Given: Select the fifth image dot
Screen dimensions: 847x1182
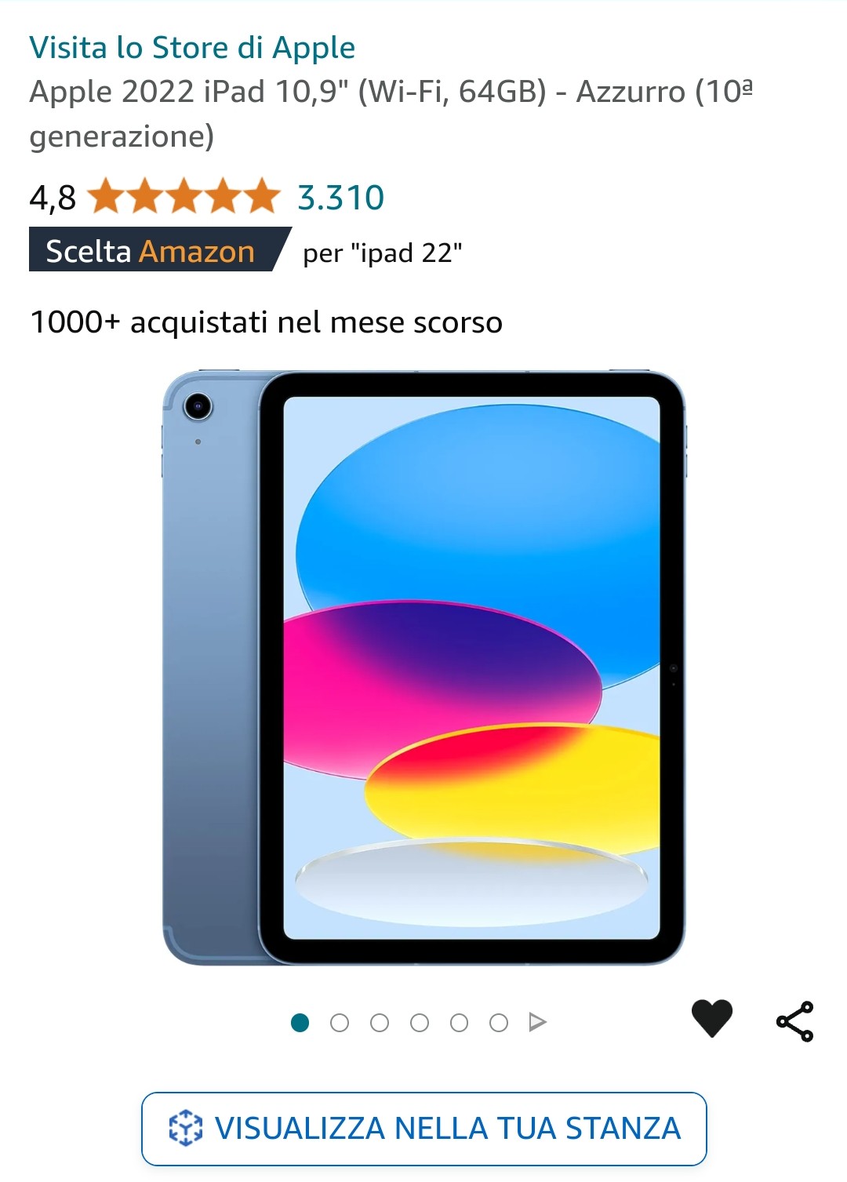Looking at the screenshot, I should (x=460, y=1023).
